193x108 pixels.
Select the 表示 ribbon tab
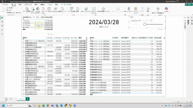point(36,5)
